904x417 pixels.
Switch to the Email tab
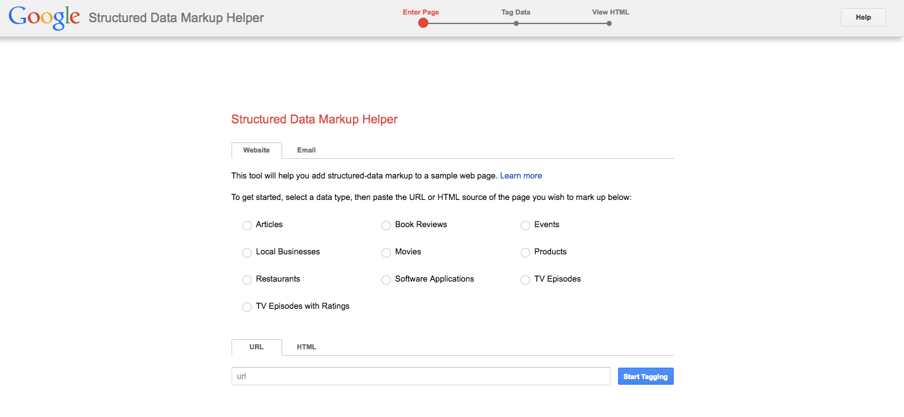coord(306,150)
